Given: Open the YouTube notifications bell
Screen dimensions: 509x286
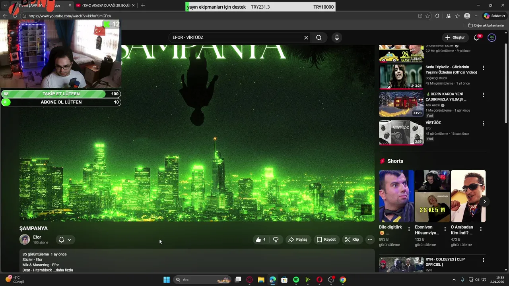Looking at the screenshot, I should [477, 37].
